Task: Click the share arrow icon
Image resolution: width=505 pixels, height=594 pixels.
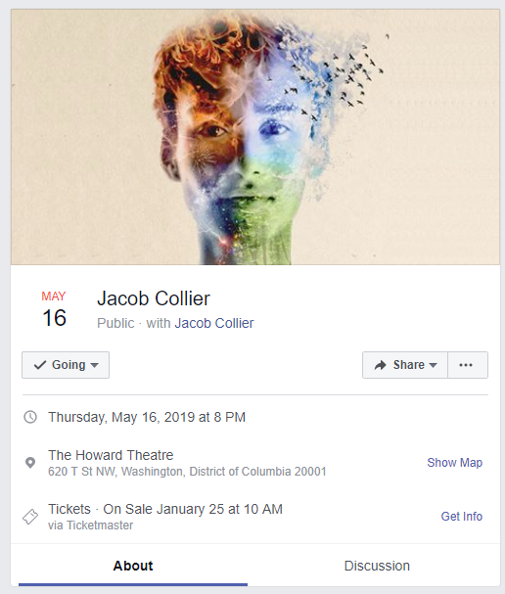Action: click(380, 365)
